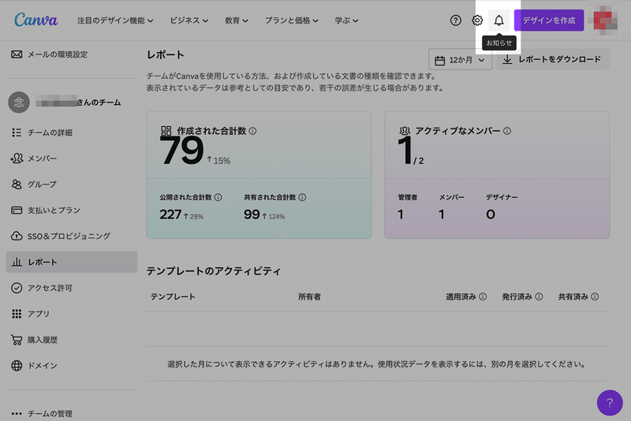Image resolution: width=631 pixels, height=421 pixels.
Task: Click info icon next to アクティブなメンバー
Action: tap(507, 131)
